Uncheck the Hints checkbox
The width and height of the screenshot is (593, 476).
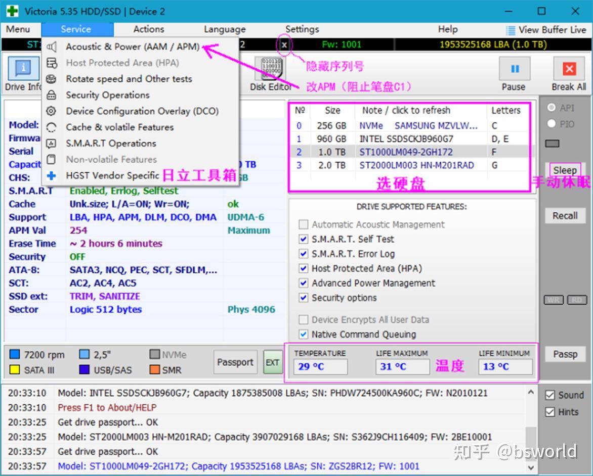pyautogui.click(x=550, y=412)
